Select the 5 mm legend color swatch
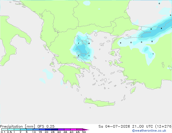 30,129
